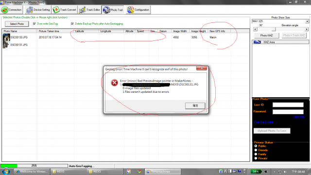Open the Device Setting tab
The image size is (311, 175).
(x=38, y=10)
